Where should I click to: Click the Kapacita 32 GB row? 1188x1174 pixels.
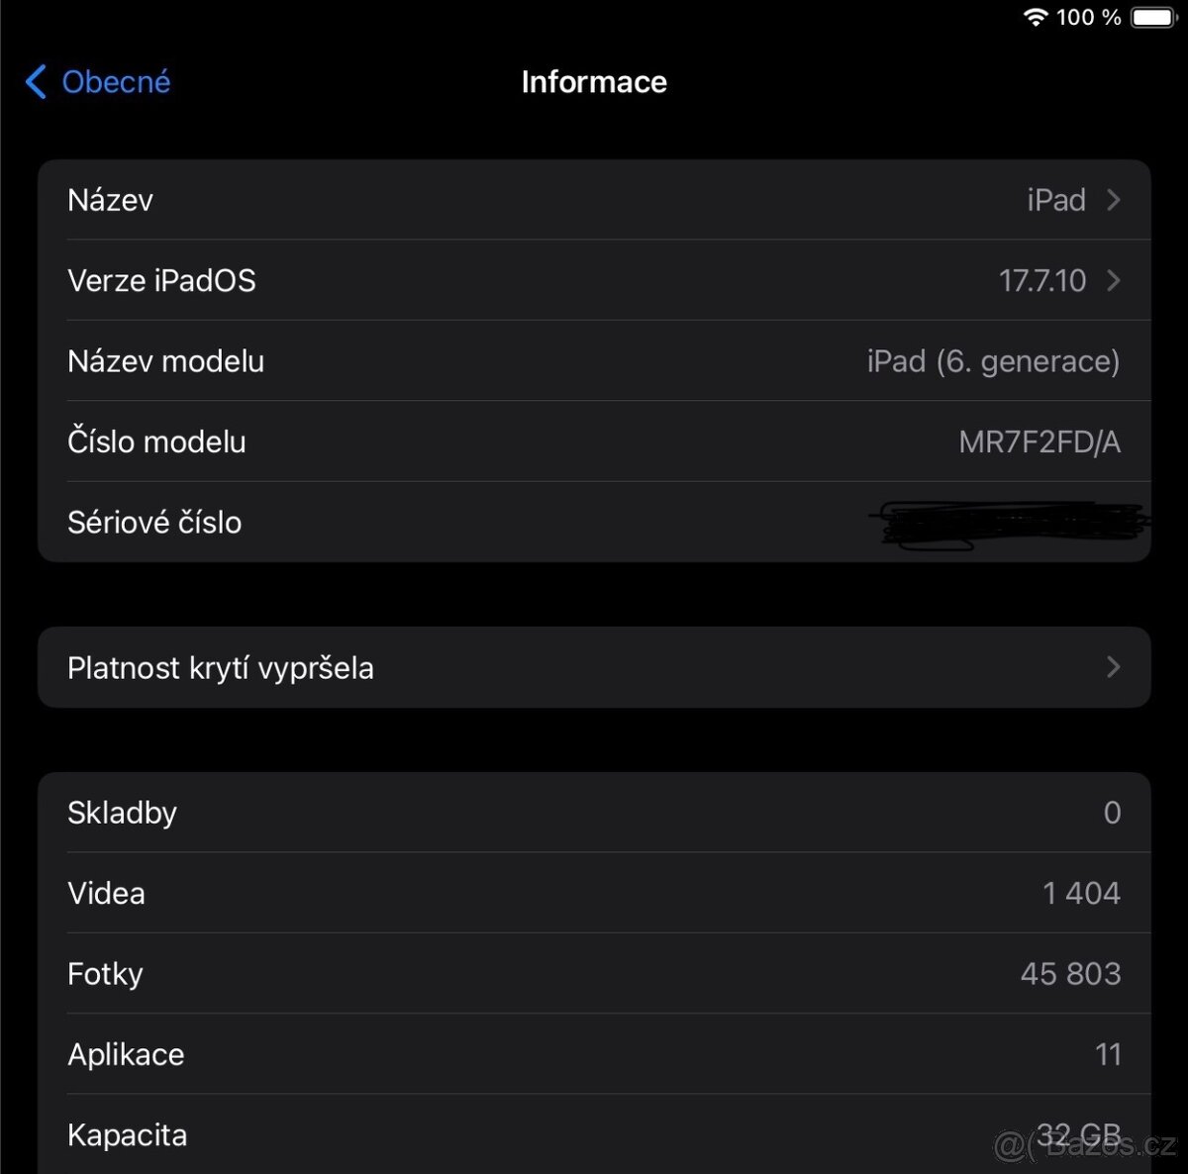(x=594, y=1134)
